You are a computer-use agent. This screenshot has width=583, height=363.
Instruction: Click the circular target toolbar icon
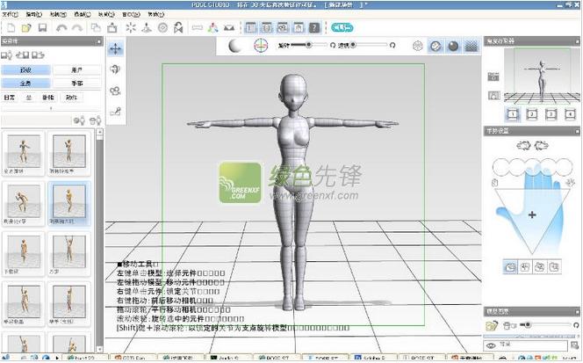pos(162,27)
